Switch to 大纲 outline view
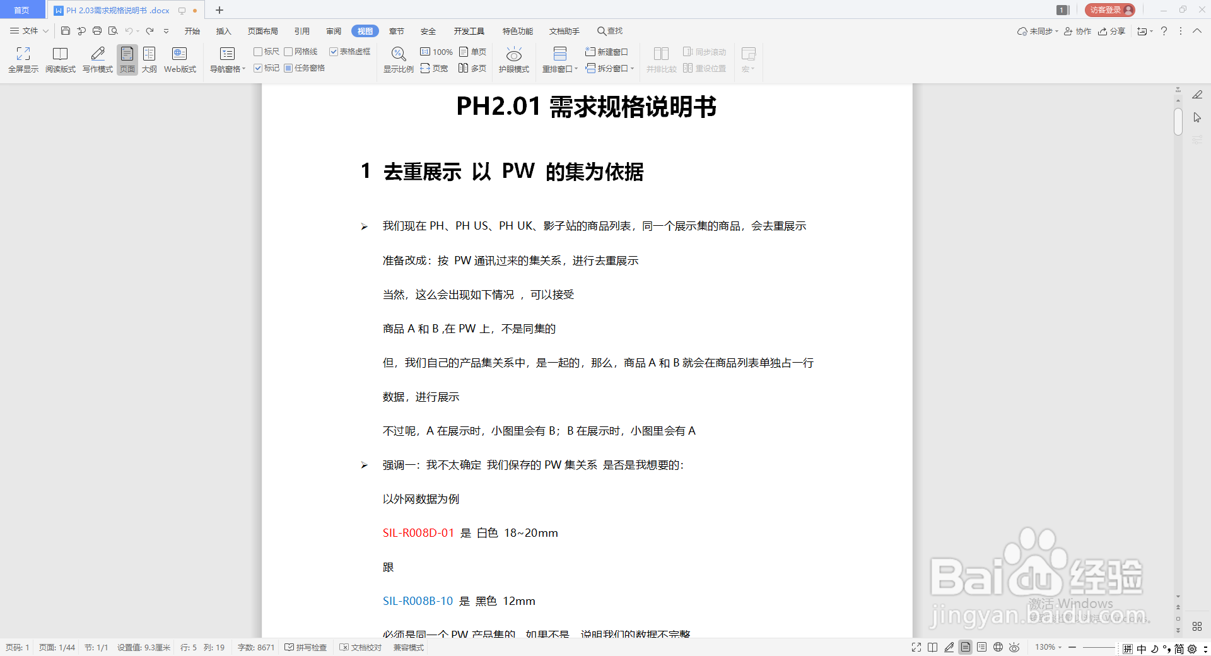Image resolution: width=1211 pixels, height=656 pixels. (x=149, y=59)
